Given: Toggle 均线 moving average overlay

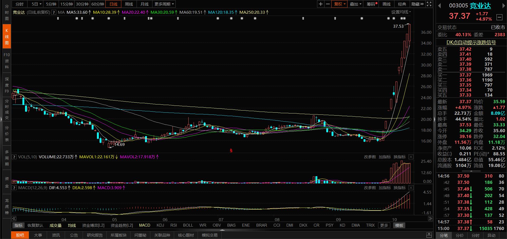Looking at the screenshot, I should point(72,225).
